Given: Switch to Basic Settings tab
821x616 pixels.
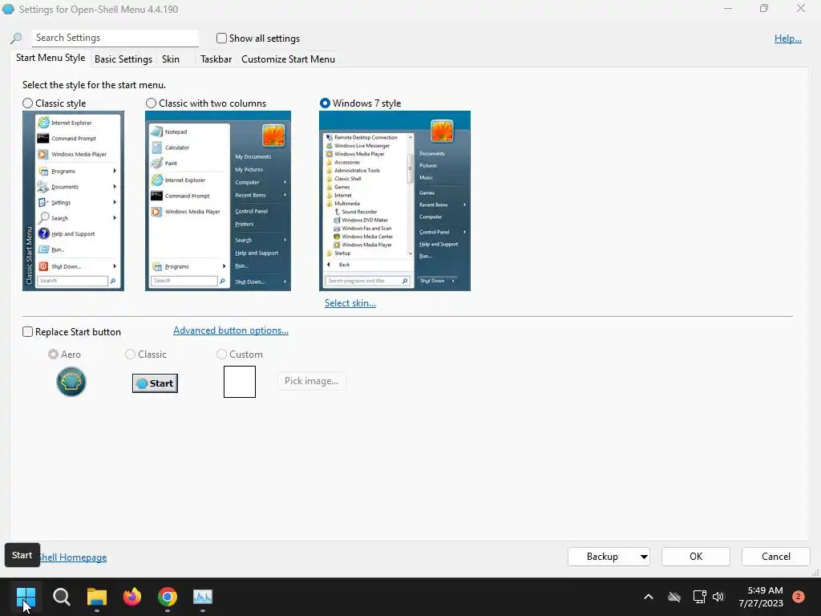Looking at the screenshot, I should (x=123, y=59).
